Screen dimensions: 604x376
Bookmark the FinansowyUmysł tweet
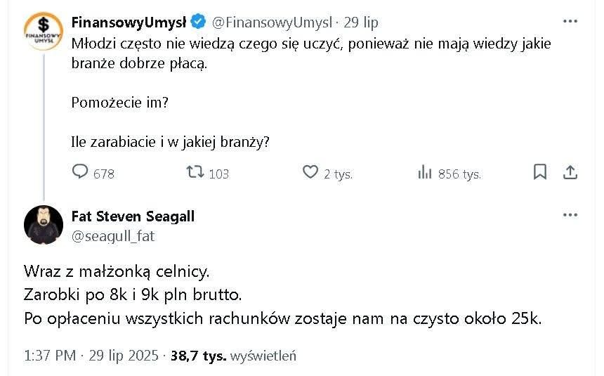pyautogui.click(x=540, y=172)
